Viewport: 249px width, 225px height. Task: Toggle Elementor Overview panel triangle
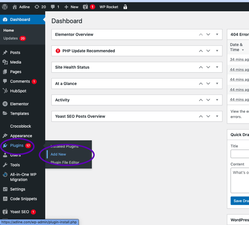(217, 34)
